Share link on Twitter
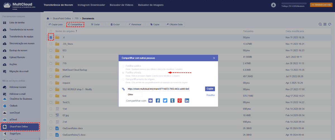Image resolution: width=335 pixels, height=140 pixels. tap(165, 100)
